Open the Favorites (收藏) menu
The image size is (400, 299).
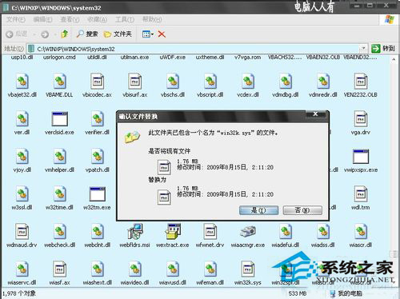97,19
